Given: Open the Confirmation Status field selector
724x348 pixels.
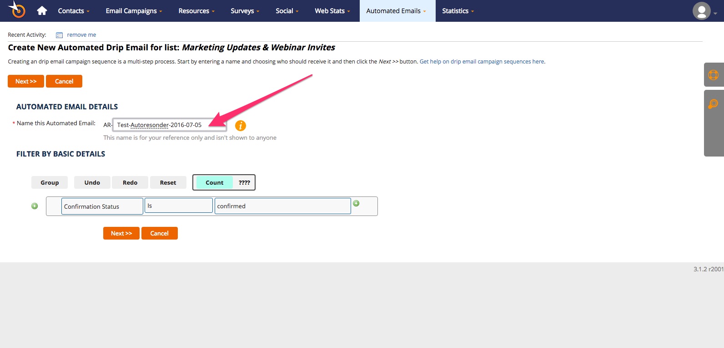Looking at the screenshot, I should tap(102, 206).
